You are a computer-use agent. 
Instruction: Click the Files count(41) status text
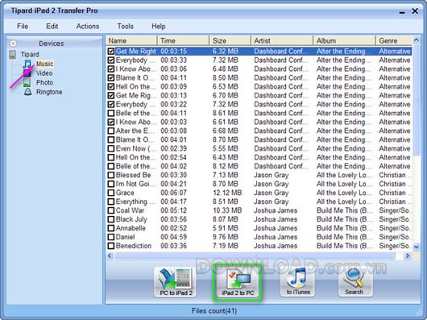click(x=214, y=311)
